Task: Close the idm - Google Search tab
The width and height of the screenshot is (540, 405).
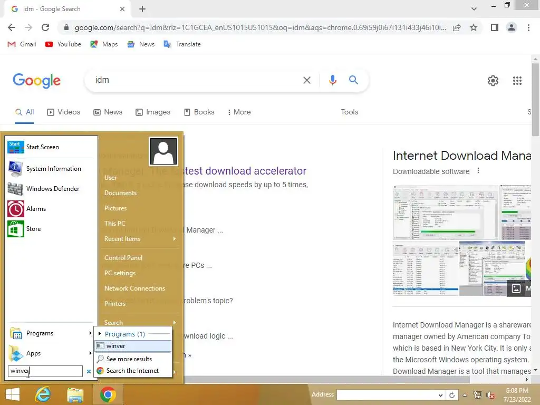Action: (122, 9)
